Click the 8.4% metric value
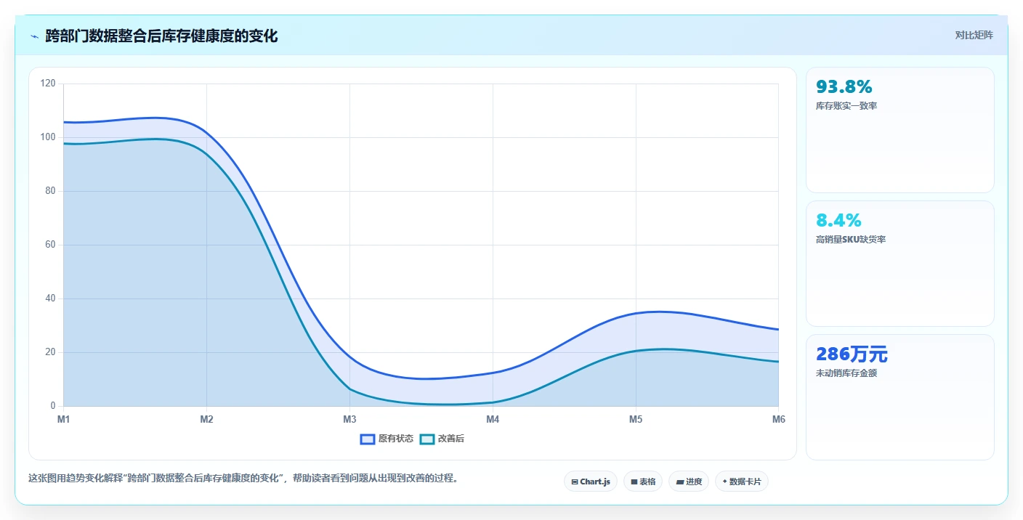This screenshot has height=520, width=1023. (838, 221)
